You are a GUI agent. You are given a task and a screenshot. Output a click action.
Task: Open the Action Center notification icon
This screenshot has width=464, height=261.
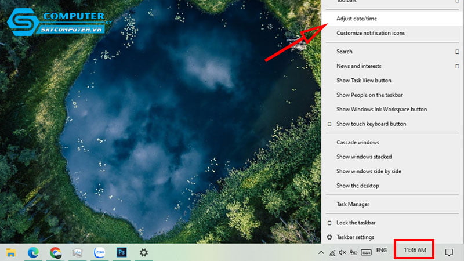pyautogui.click(x=448, y=252)
